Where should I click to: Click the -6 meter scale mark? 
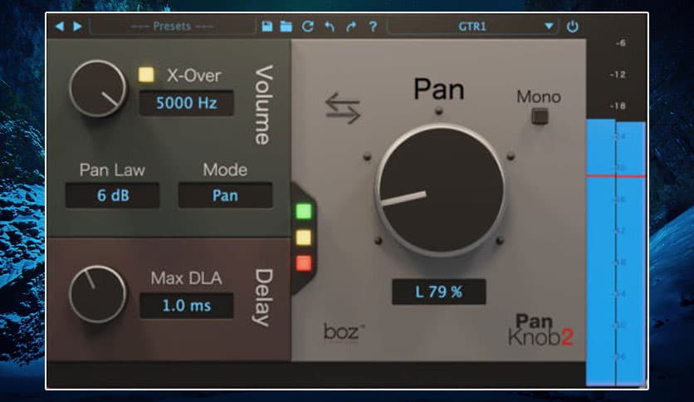pos(620,43)
